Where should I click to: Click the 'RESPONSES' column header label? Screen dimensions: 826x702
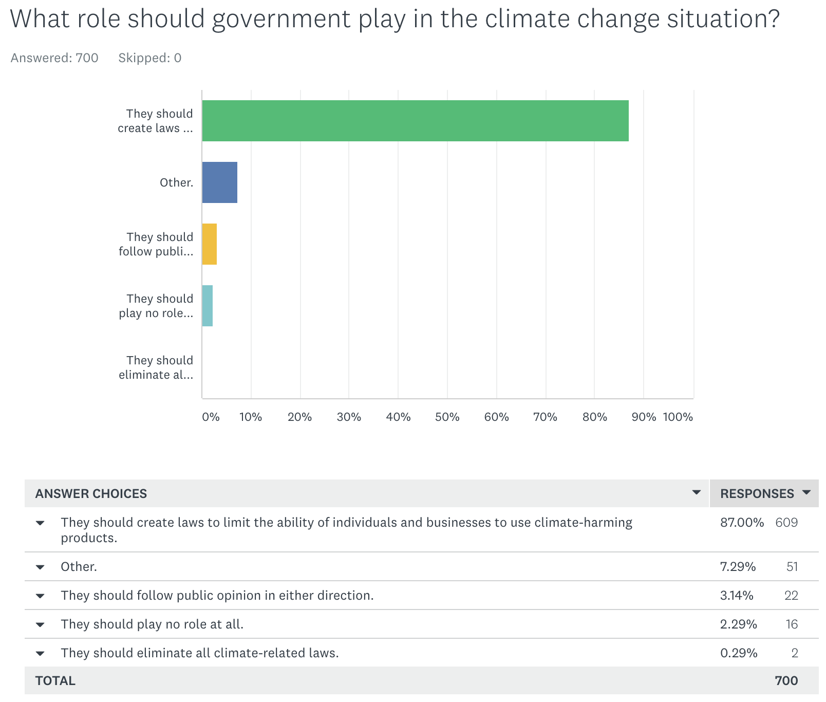click(757, 494)
